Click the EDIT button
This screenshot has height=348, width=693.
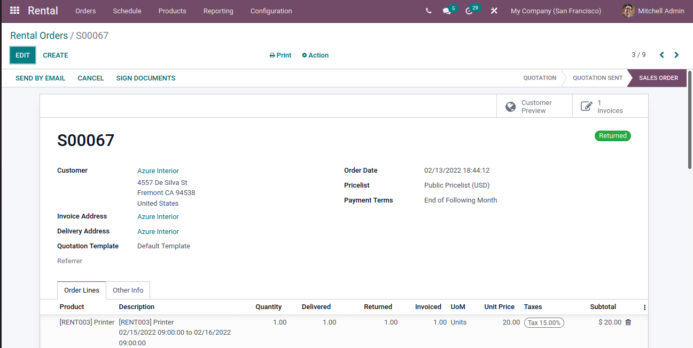tap(23, 55)
